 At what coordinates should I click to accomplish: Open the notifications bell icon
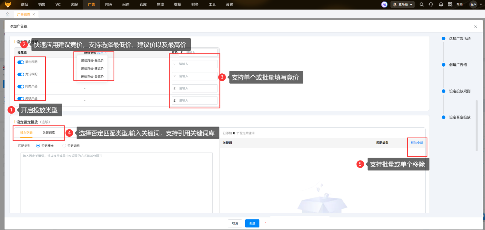[x=441, y=5]
